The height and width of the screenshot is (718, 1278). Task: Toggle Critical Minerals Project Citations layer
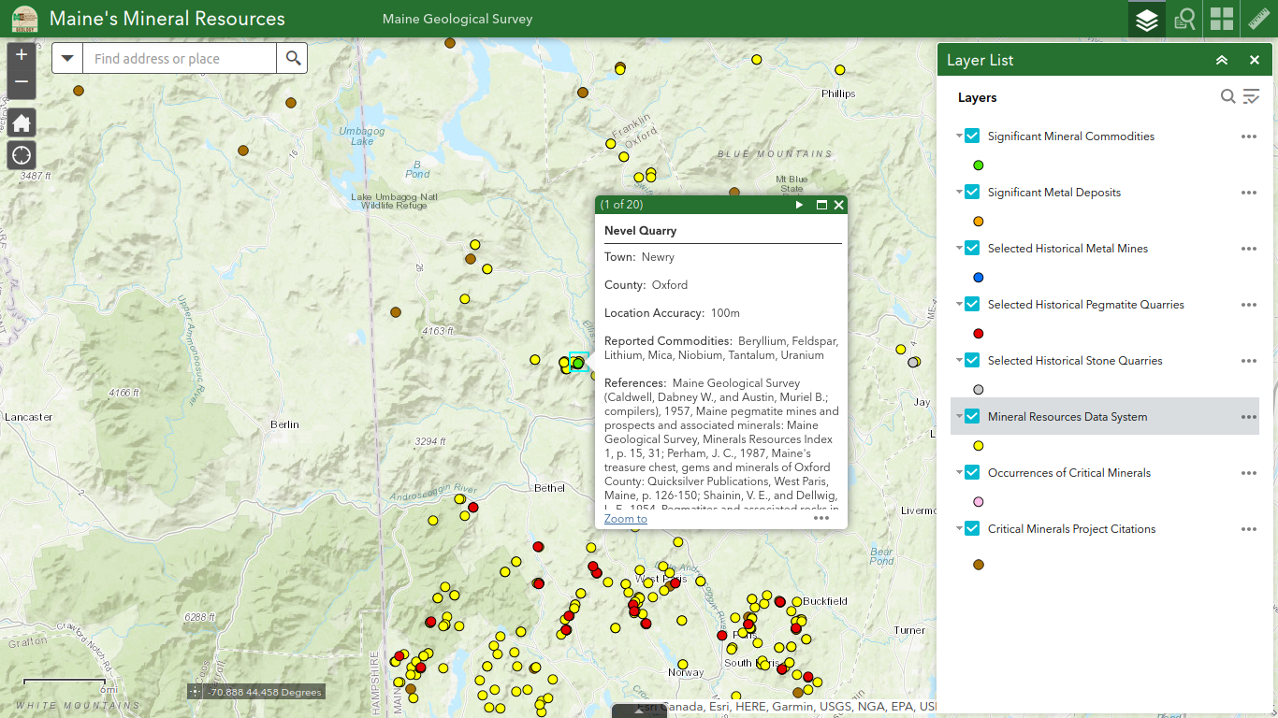pyautogui.click(x=972, y=528)
